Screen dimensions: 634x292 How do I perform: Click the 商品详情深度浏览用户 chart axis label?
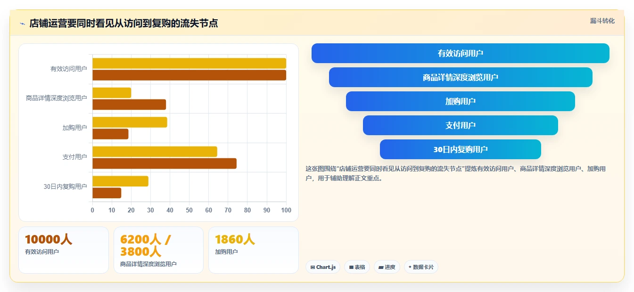click(x=57, y=98)
